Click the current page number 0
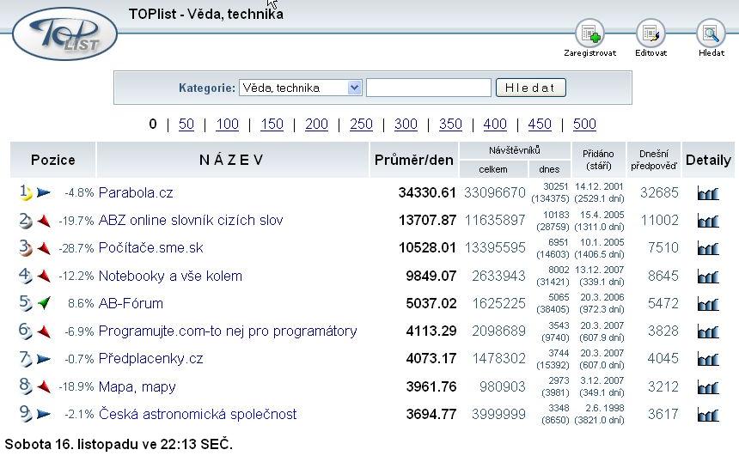 pos(153,125)
